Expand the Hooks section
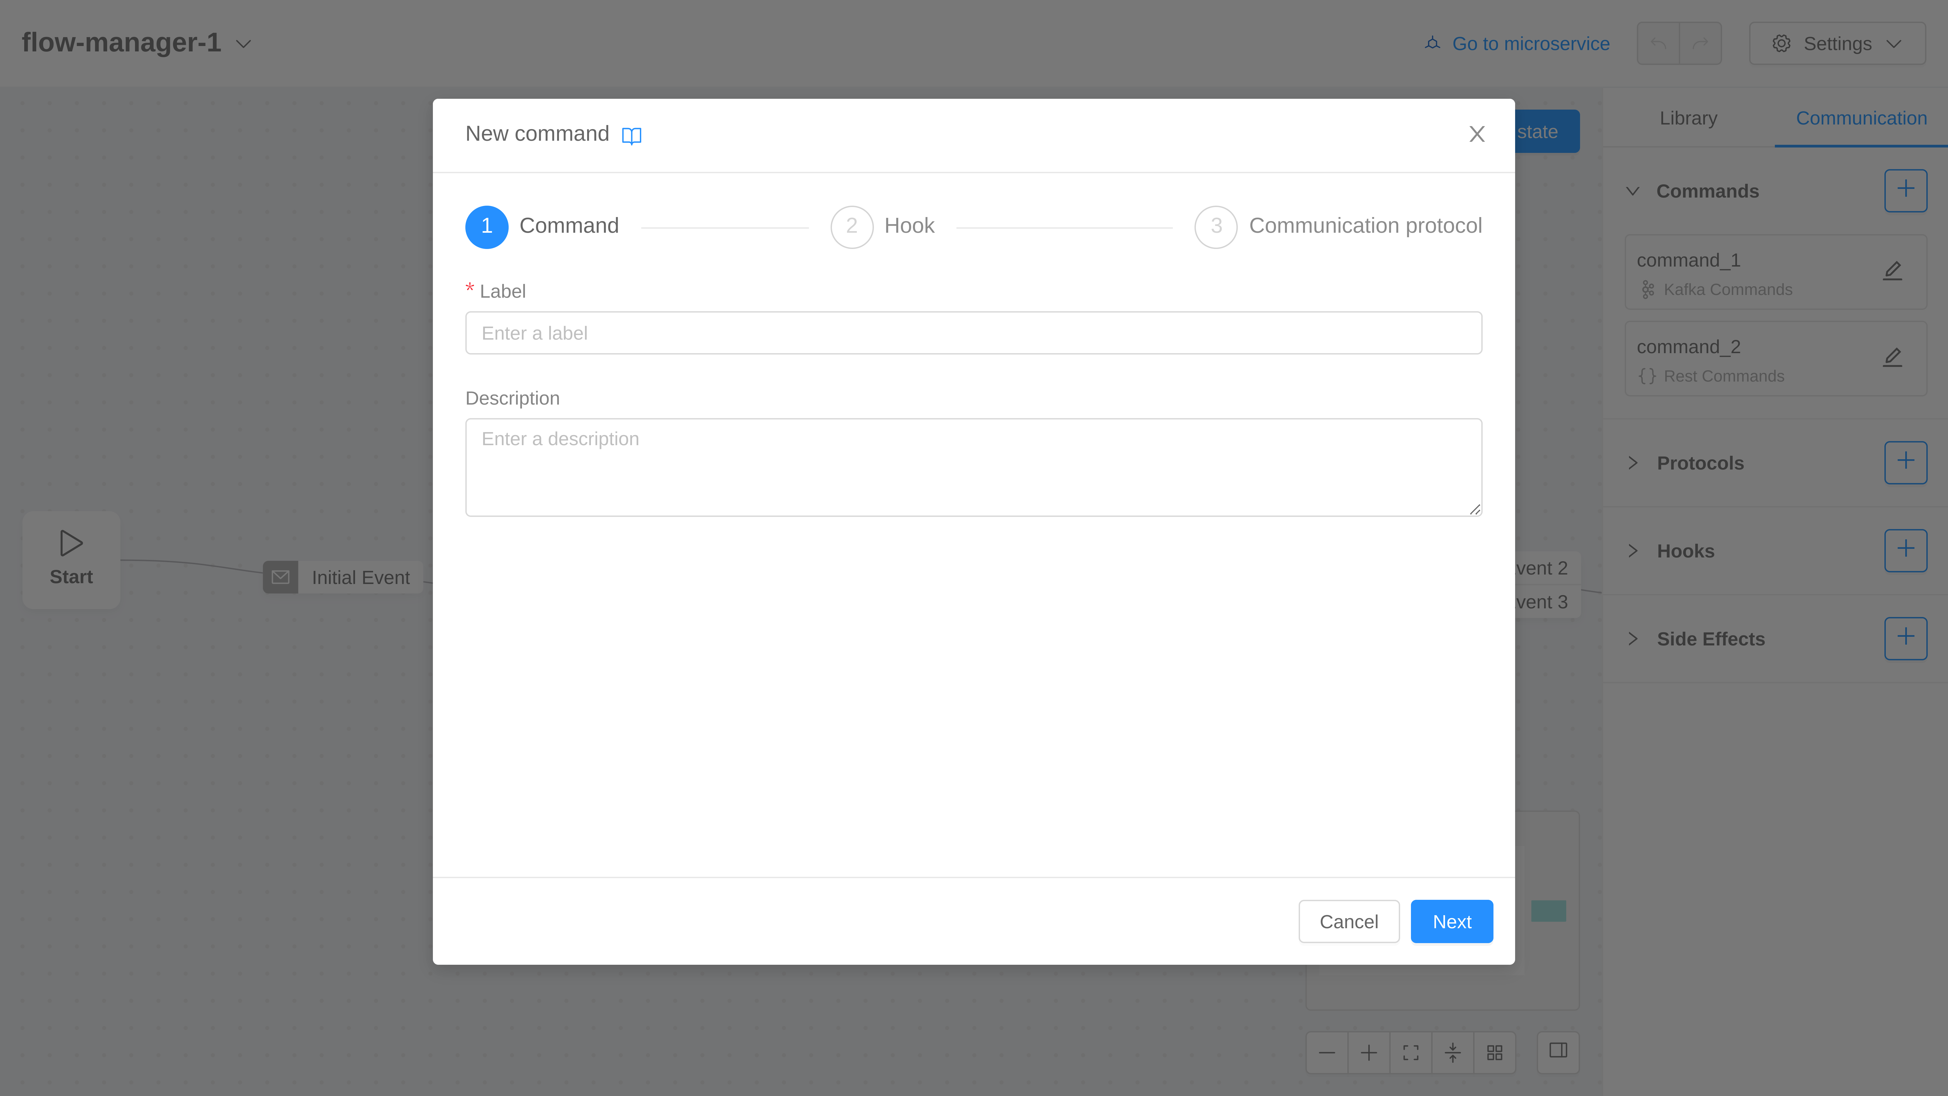 coord(1633,551)
